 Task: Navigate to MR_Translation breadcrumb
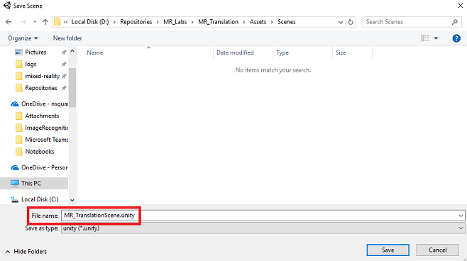pos(219,22)
